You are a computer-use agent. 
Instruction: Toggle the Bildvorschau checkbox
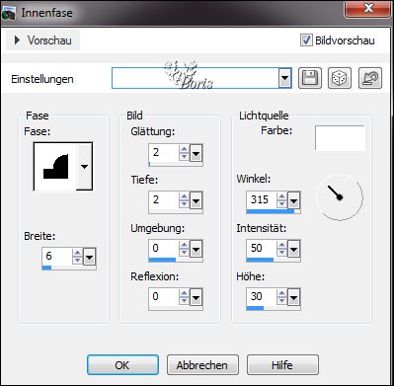pyautogui.click(x=306, y=40)
